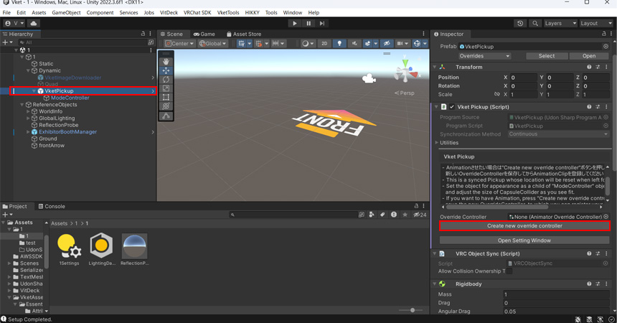Toggle 2D view mode in Scene
The width and height of the screenshot is (617, 323).
(x=324, y=44)
